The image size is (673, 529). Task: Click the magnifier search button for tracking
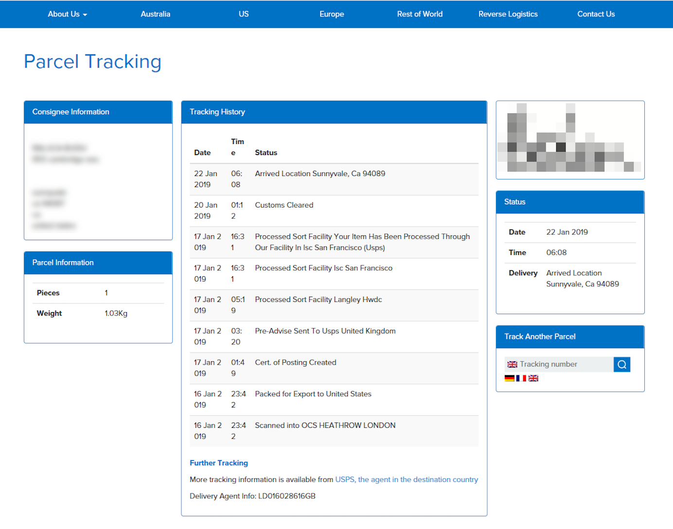pos(621,365)
